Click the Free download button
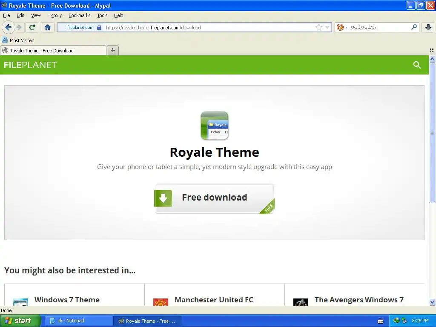Image resolution: width=436 pixels, height=327 pixels. coord(215,198)
